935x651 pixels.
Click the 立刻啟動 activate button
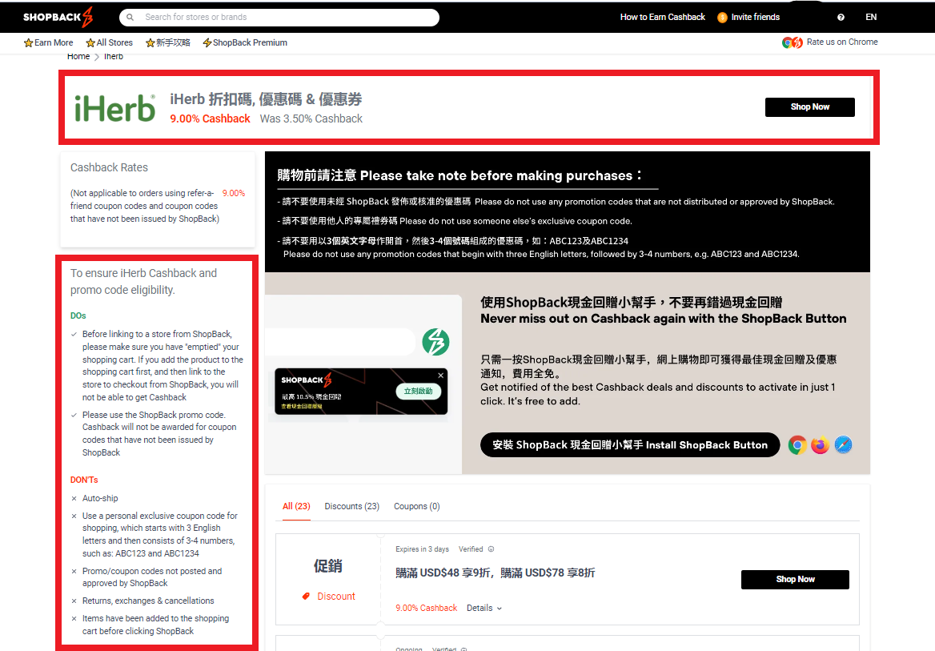[x=419, y=392]
